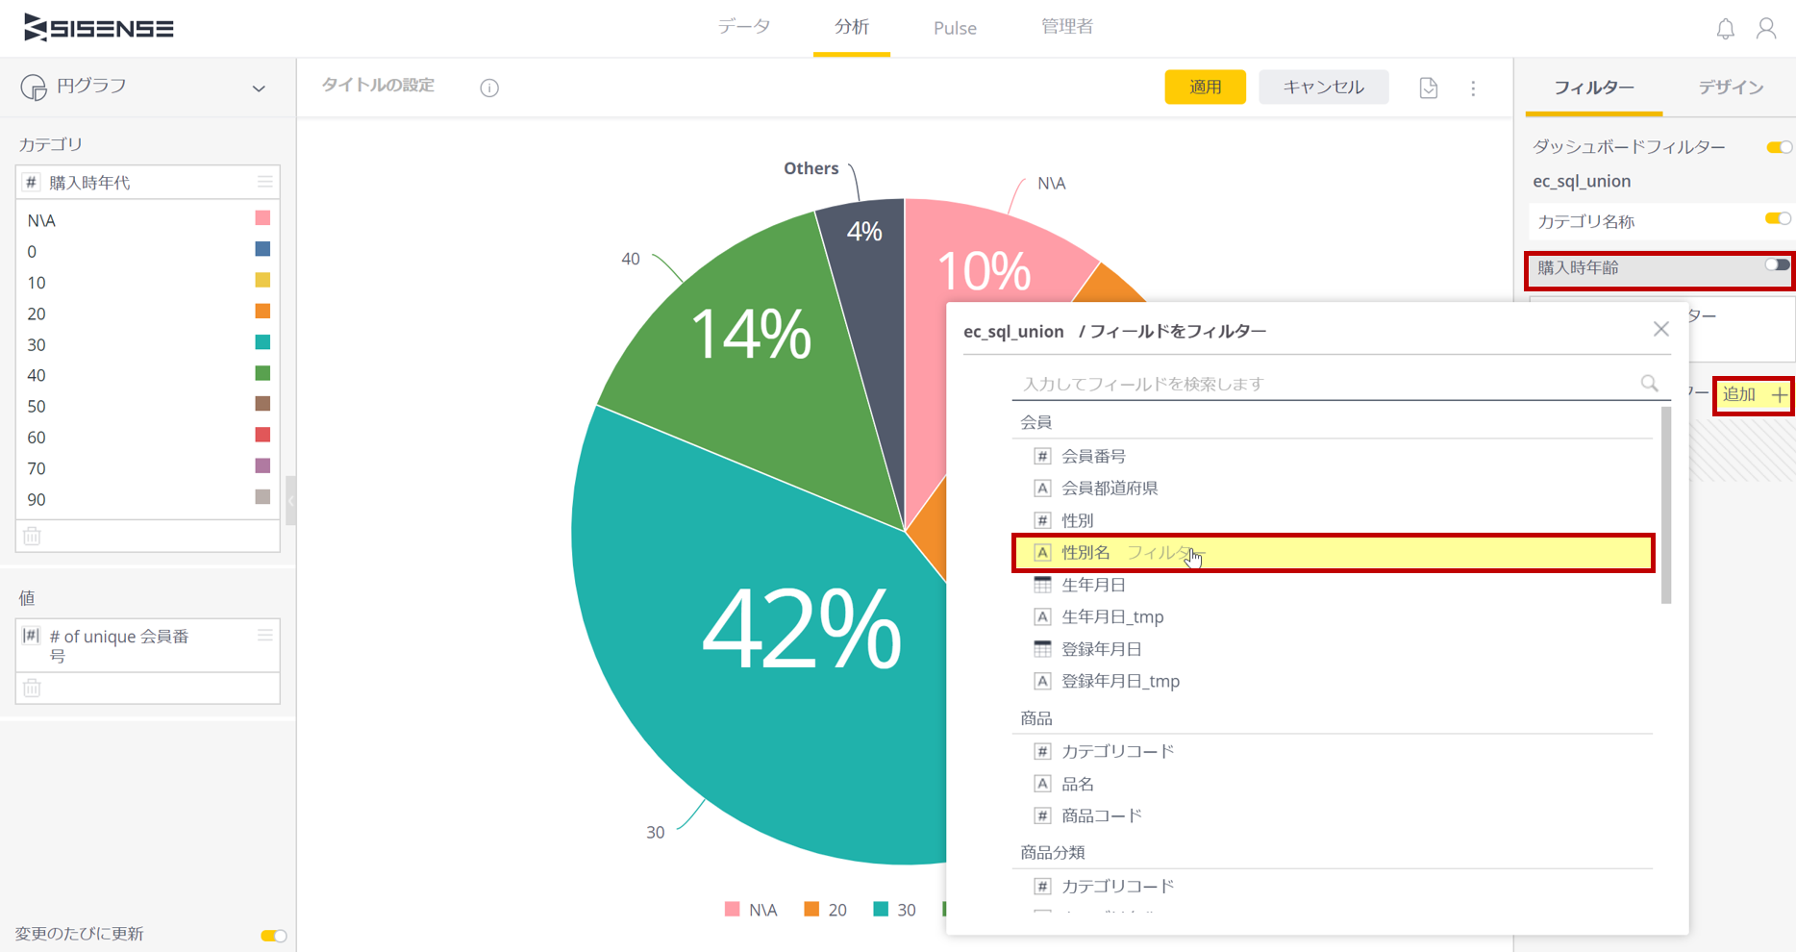Change the color swatch for category 60
1796x952 pixels.
click(262, 435)
